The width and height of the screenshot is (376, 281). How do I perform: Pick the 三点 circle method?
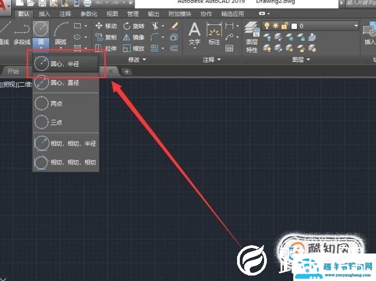coord(57,122)
